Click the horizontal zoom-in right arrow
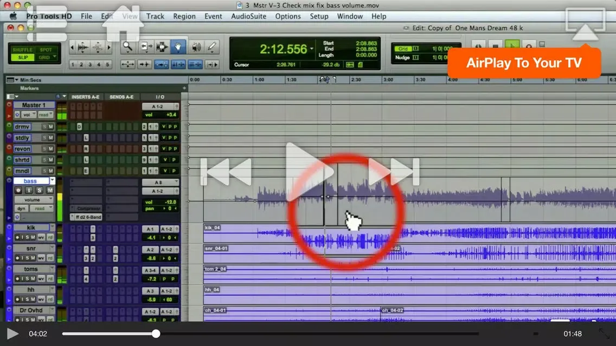This screenshot has width=616, height=346. tap(109, 48)
